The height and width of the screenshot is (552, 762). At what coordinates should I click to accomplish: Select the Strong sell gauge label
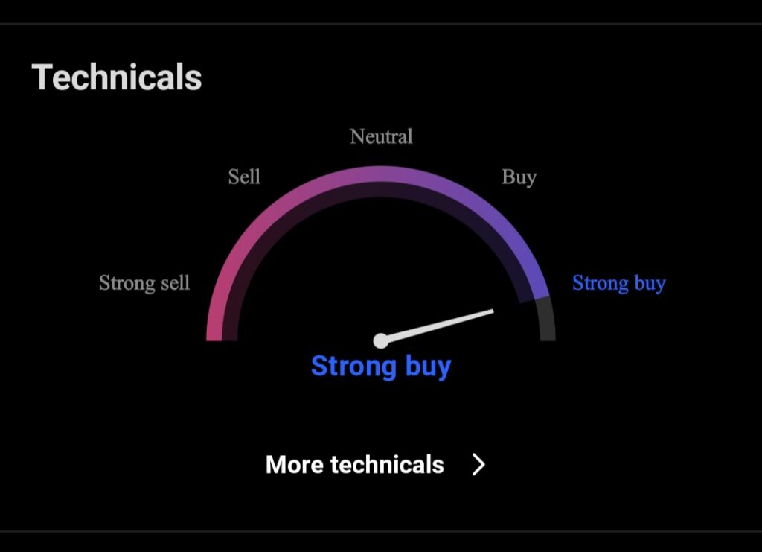click(x=144, y=283)
